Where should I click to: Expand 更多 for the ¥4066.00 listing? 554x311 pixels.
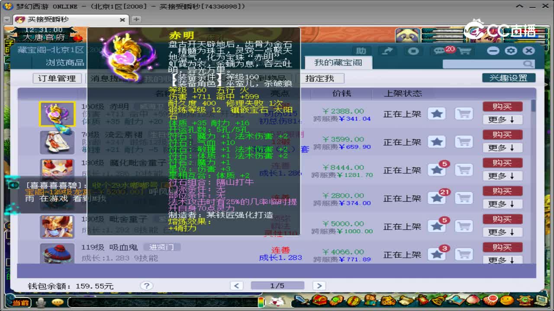point(502,260)
